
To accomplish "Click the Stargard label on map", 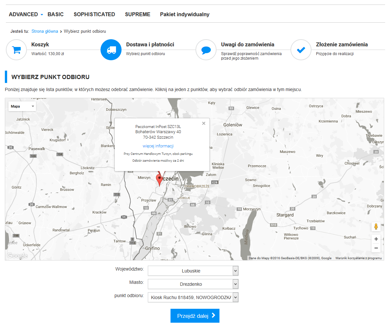I will tap(285, 215).
